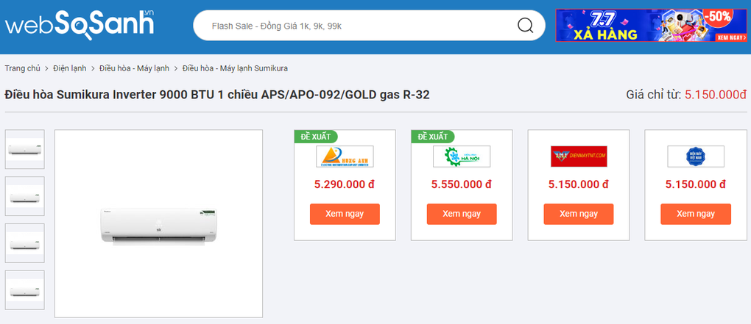
Task: Go to Trang chủ breadcrumb
Action: [23, 68]
